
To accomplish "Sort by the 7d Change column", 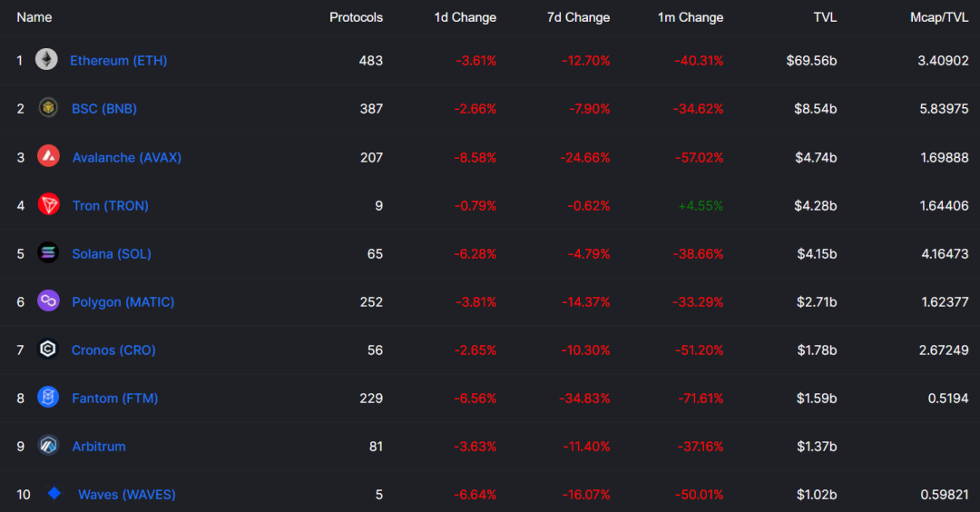I will point(578,17).
